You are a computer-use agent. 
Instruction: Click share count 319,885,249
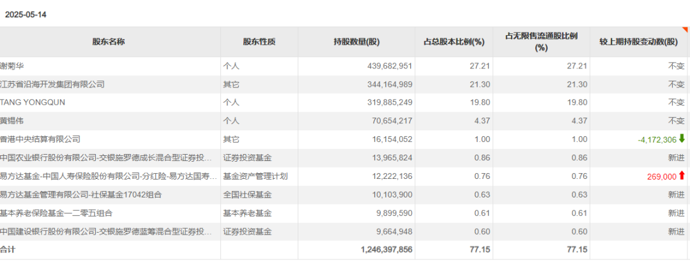pyautogui.click(x=390, y=102)
